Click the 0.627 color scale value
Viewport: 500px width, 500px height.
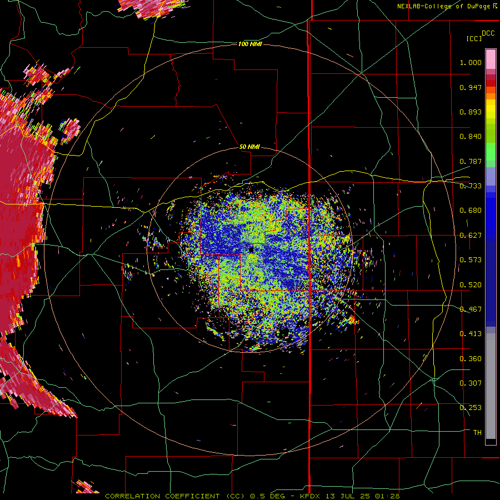click(471, 236)
